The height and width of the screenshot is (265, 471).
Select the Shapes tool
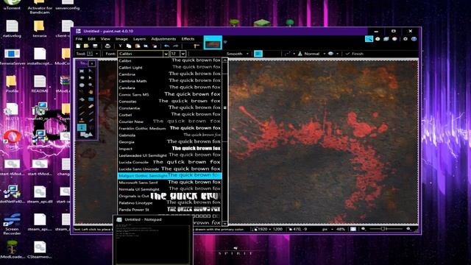86,135
